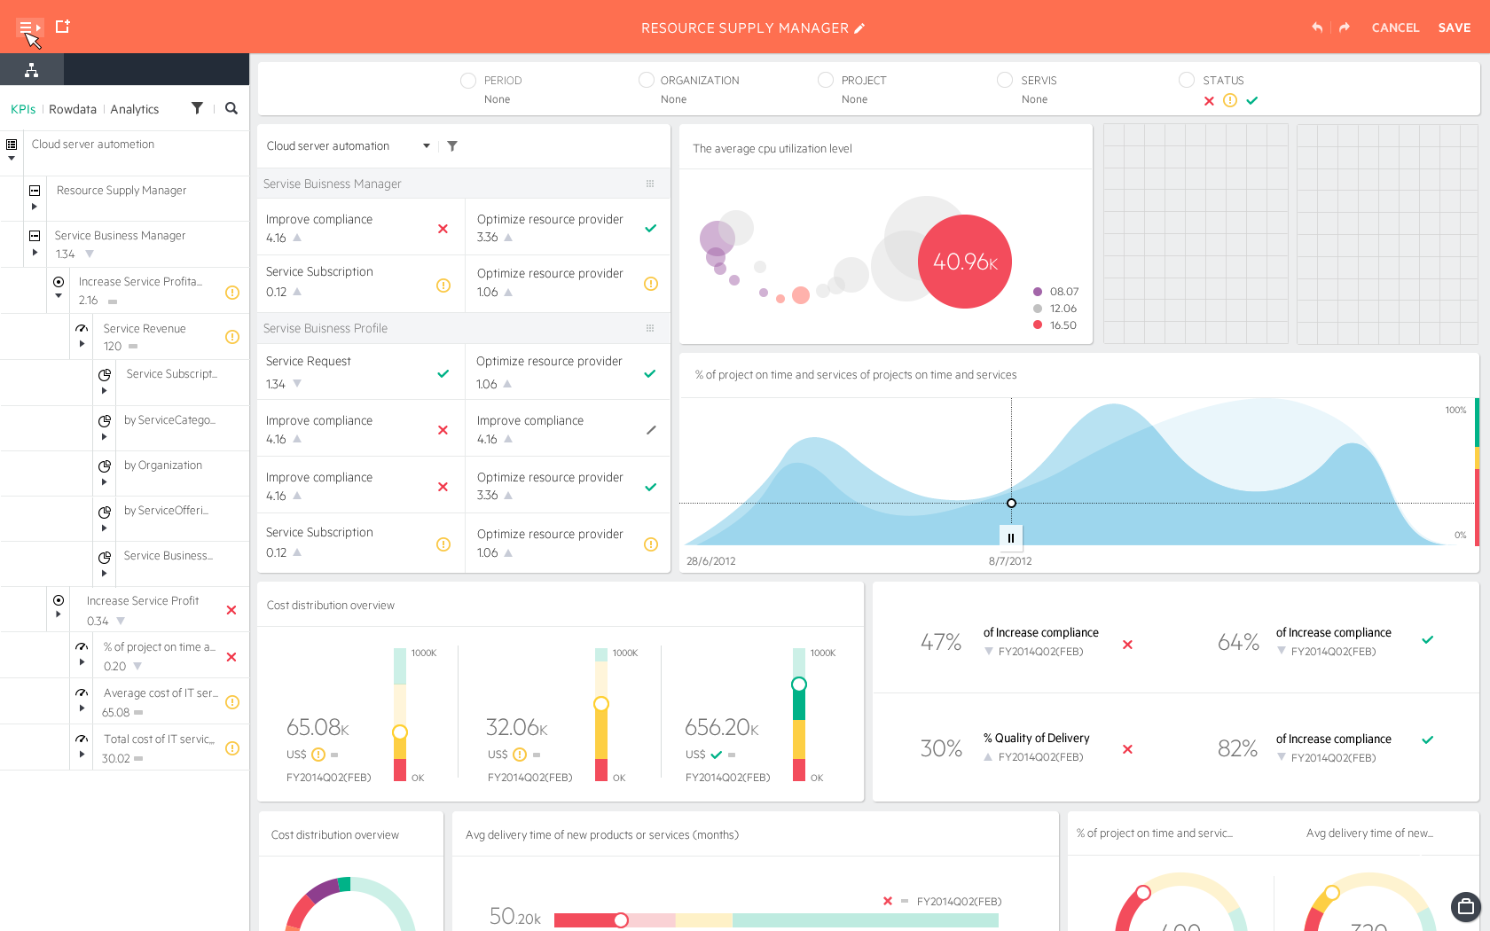Expand the Resource Supply Manager tree node
This screenshot has height=931, width=1490.
pos(35,207)
